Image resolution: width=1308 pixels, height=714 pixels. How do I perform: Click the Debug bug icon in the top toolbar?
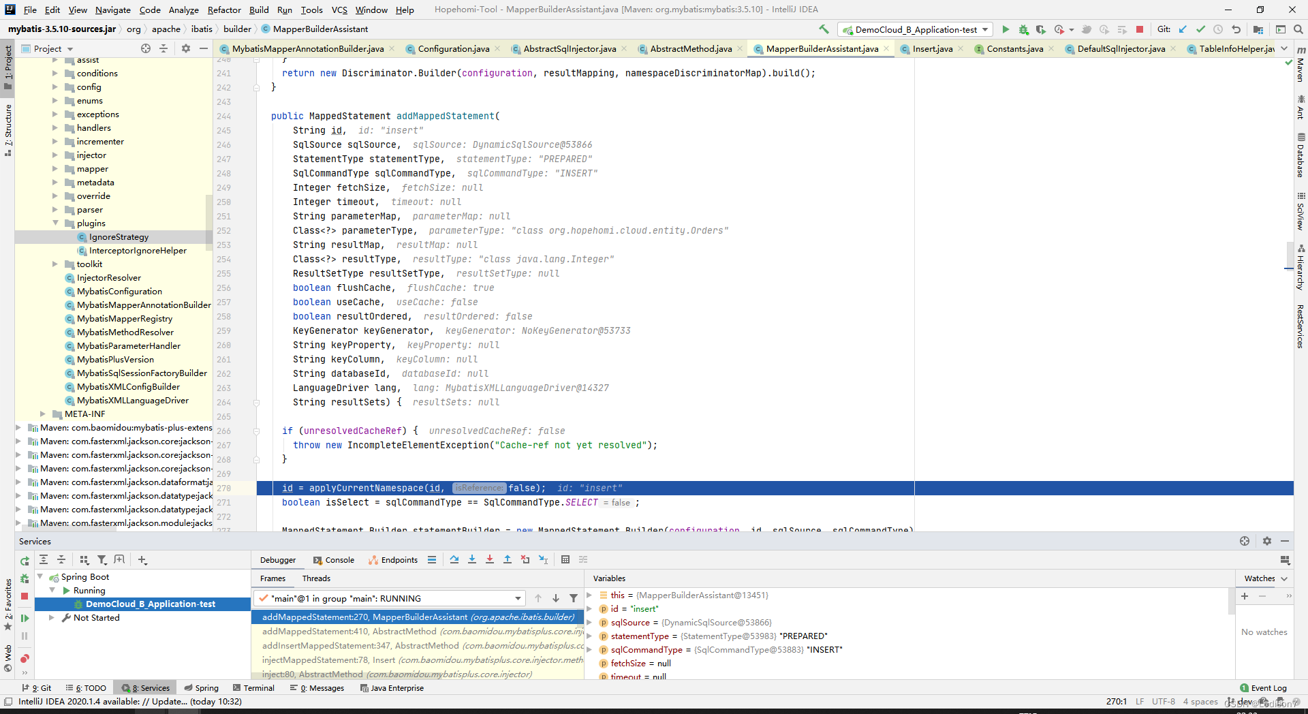(x=1023, y=29)
